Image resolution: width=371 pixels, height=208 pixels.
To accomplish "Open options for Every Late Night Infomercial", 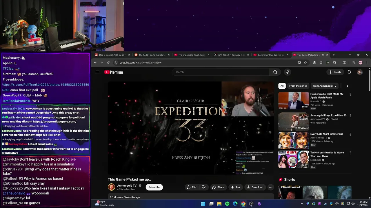I will pos(350,134).
